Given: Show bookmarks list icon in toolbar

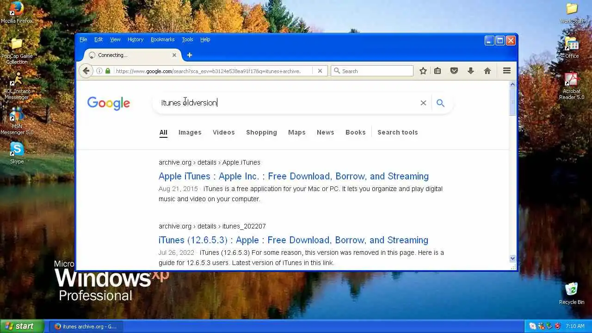Looking at the screenshot, I should point(438,71).
